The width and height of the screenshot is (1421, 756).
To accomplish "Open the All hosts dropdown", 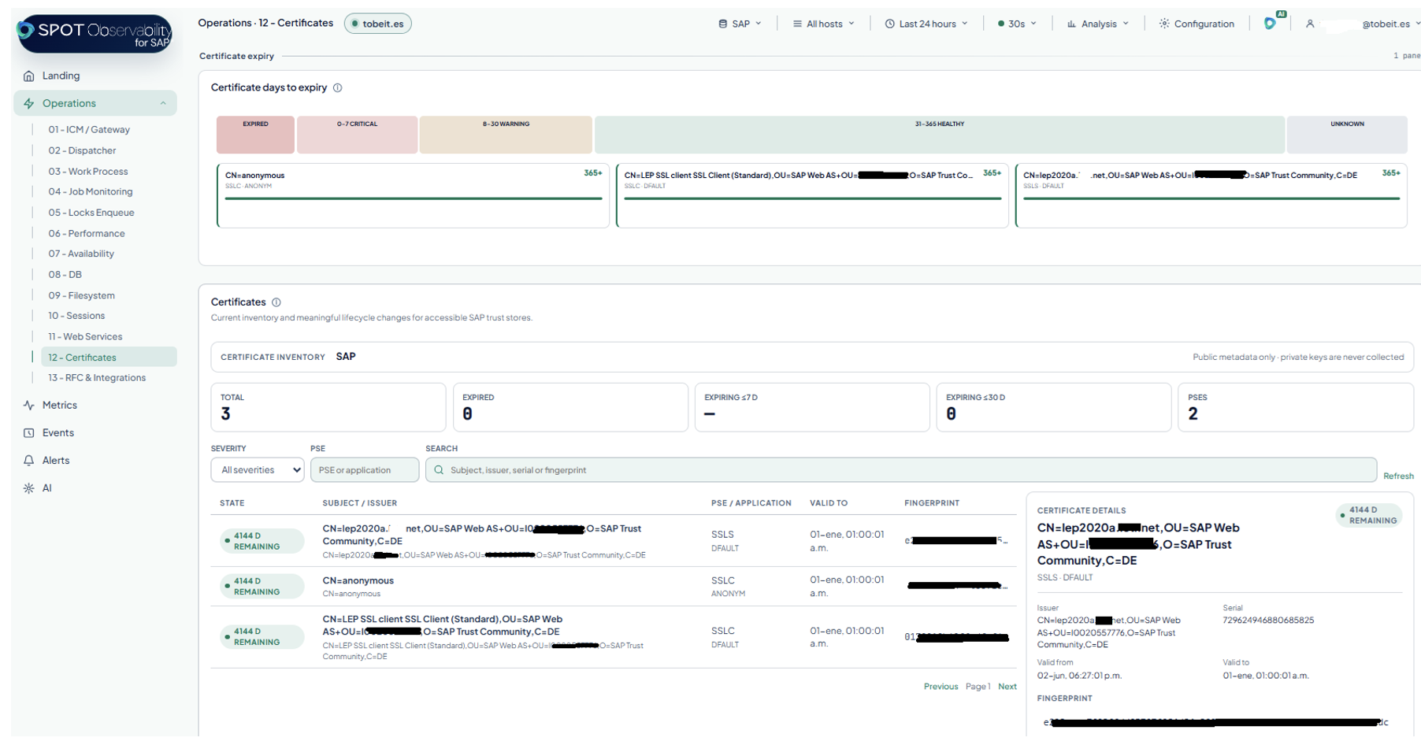I will 823,24.
